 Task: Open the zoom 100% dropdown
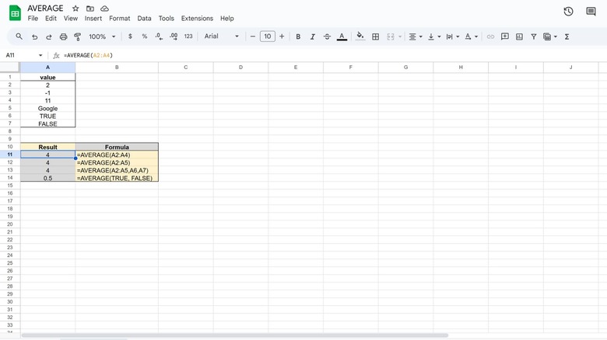[102, 36]
